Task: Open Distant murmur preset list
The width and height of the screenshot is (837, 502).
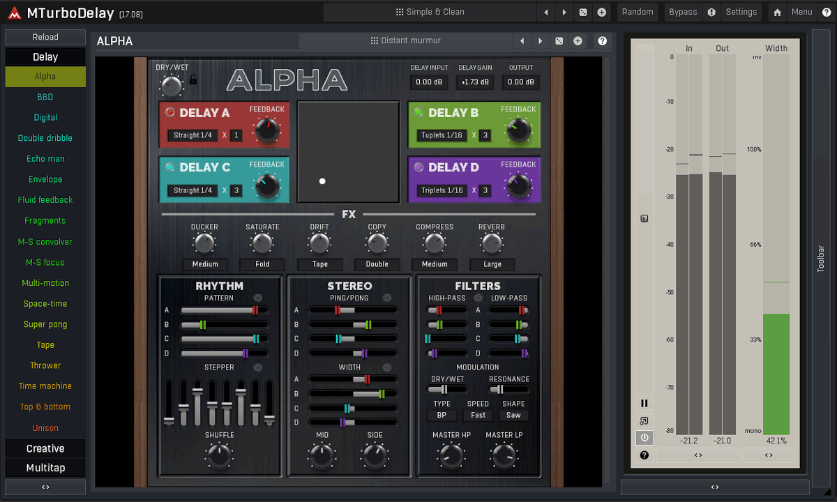Action: pyautogui.click(x=405, y=41)
